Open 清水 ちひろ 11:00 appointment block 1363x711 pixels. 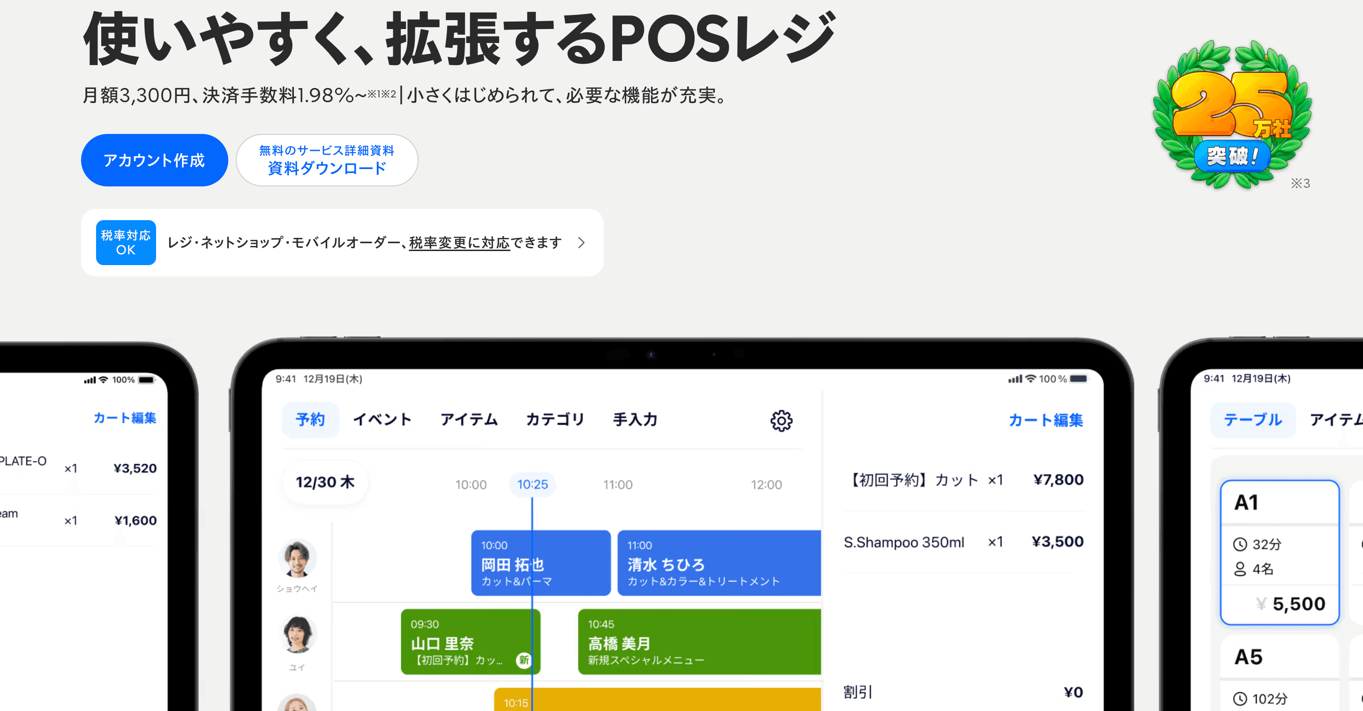click(x=719, y=563)
